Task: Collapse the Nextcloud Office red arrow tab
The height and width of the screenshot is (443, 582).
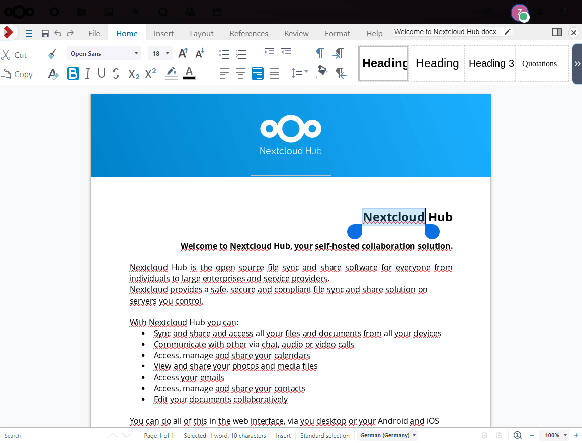Action: pos(8,32)
